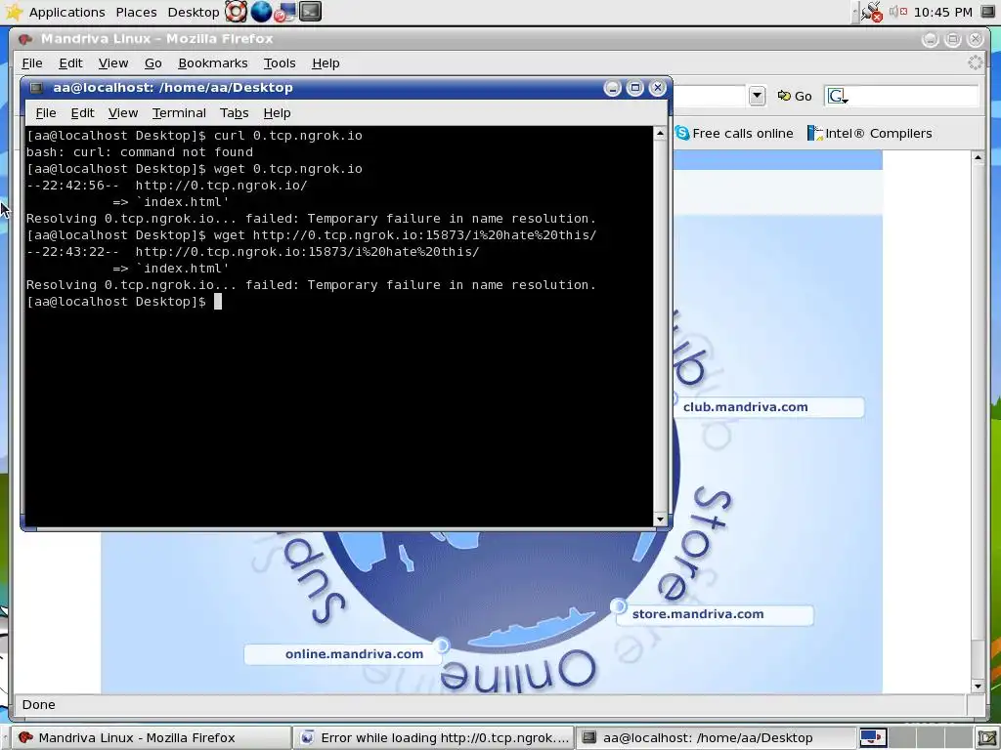Image resolution: width=1001 pixels, height=750 pixels.
Task: Open the Intel Compilers bookmark
Action: [870, 133]
